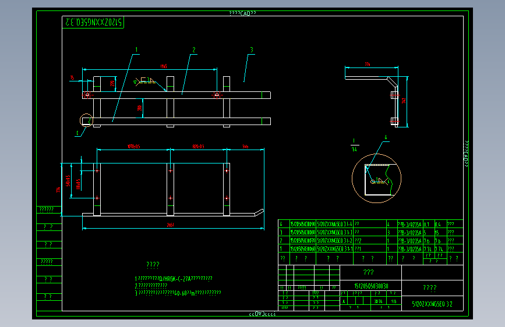Select technical note line 3 containing 40-60
The height and width of the screenshot is (327, 505).
coord(178,293)
